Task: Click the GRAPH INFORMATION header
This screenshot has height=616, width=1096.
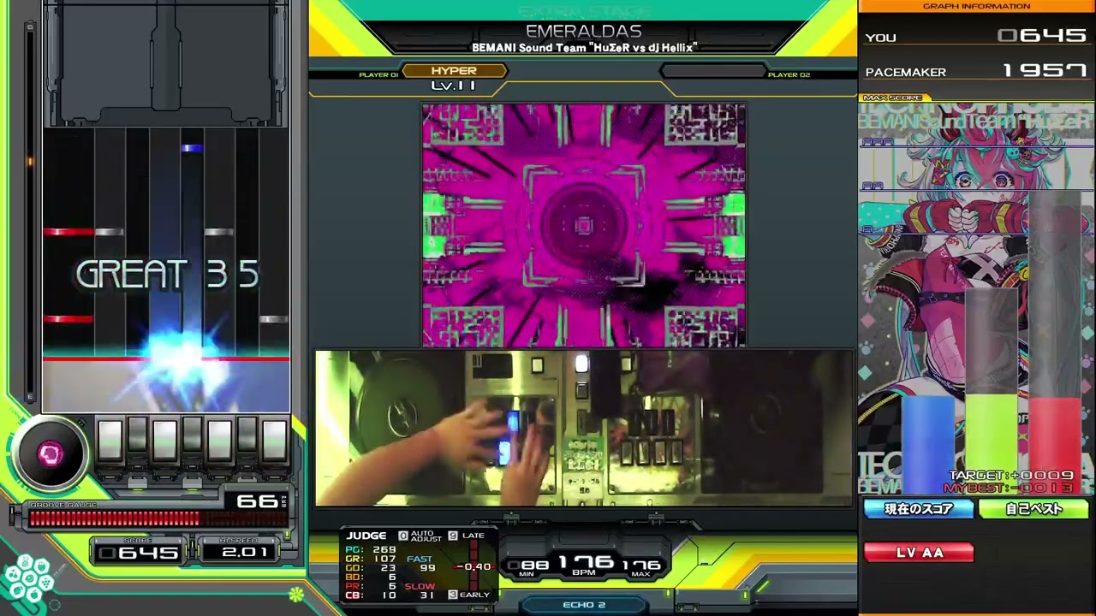Action: (x=976, y=7)
